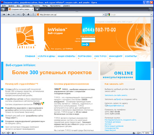
Task: Open ПОРТФОЛИО navigation item
Action: (85, 56)
